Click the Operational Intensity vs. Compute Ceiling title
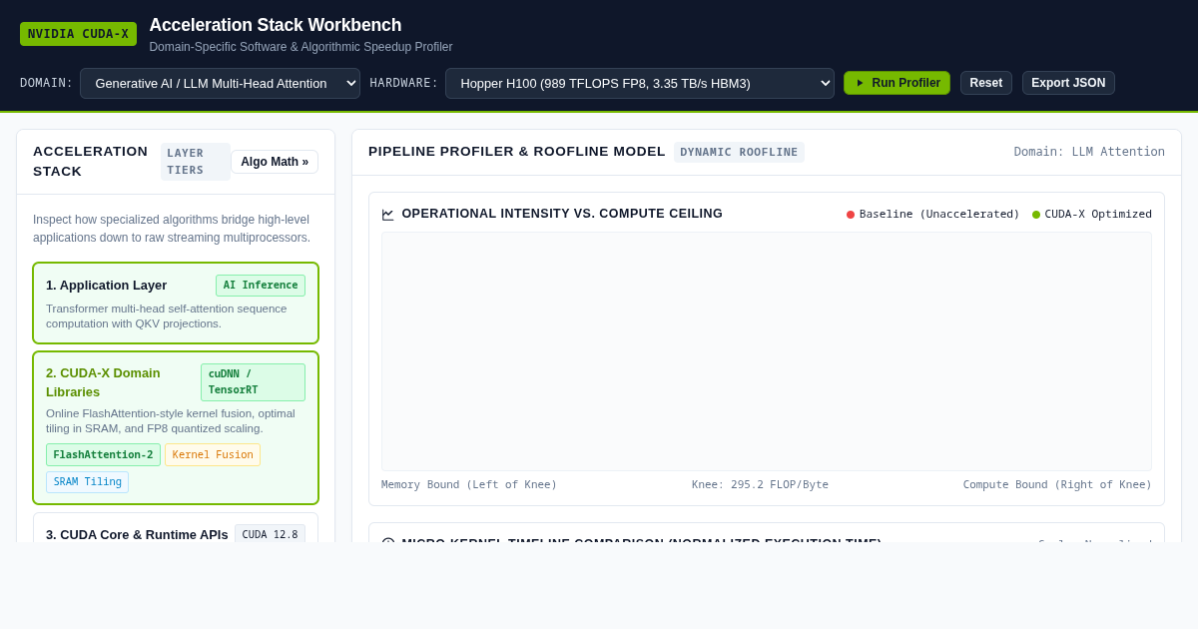Screen dimensions: 1198x629 pyautogui.click(x=562, y=214)
